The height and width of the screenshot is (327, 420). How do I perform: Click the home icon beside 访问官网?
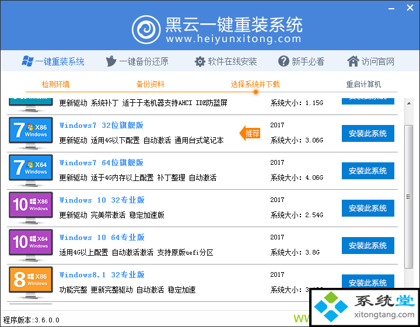[353, 61]
